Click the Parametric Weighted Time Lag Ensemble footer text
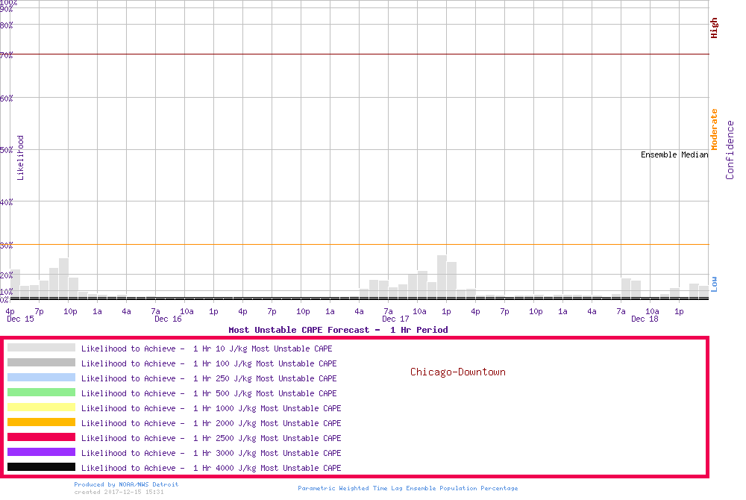The width and height of the screenshot is (746, 500). pos(407,488)
